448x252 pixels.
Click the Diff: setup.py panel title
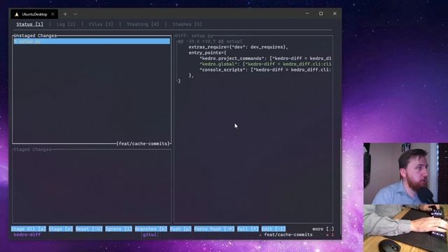coord(194,36)
